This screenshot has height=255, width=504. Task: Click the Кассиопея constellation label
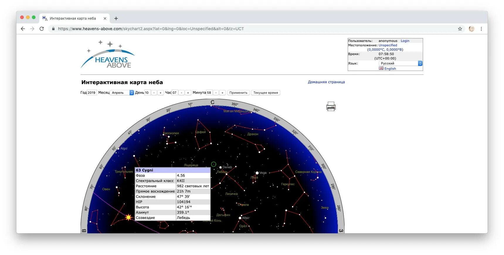click(171, 133)
